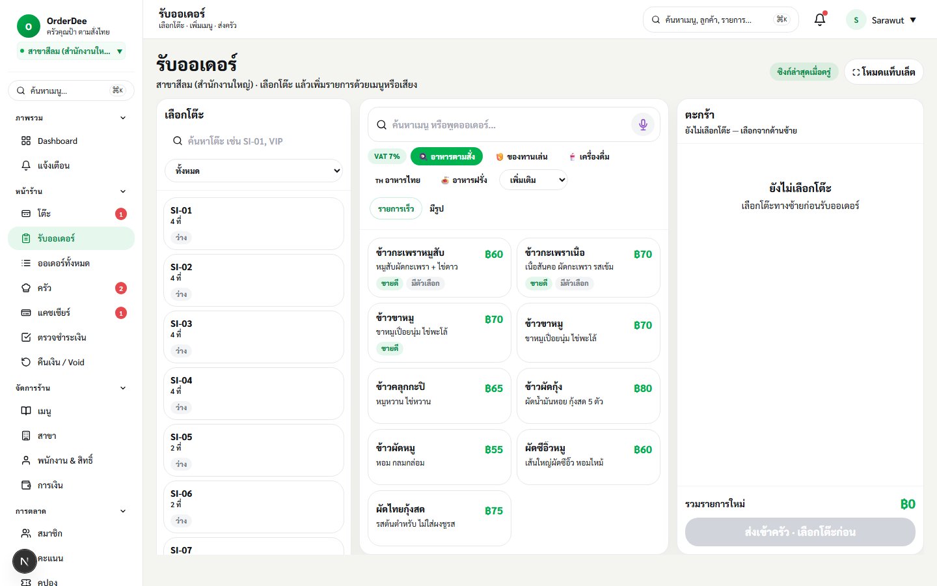The height and width of the screenshot is (586, 937).
Task: Add ข้าวกะเพราเนื้อ ฿70 item
Action: click(588, 268)
